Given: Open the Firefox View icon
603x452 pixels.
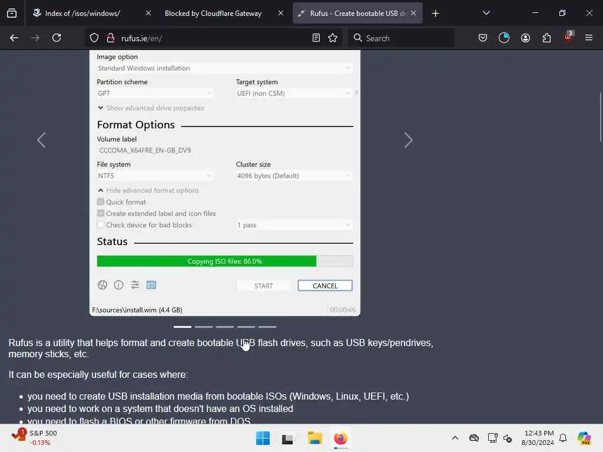Looking at the screenshot, I should pyautogui.click(x=12, y=14).
